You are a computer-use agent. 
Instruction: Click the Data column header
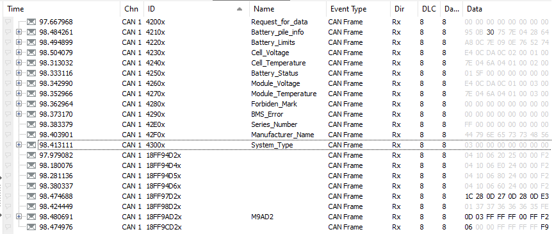(508, 9)
